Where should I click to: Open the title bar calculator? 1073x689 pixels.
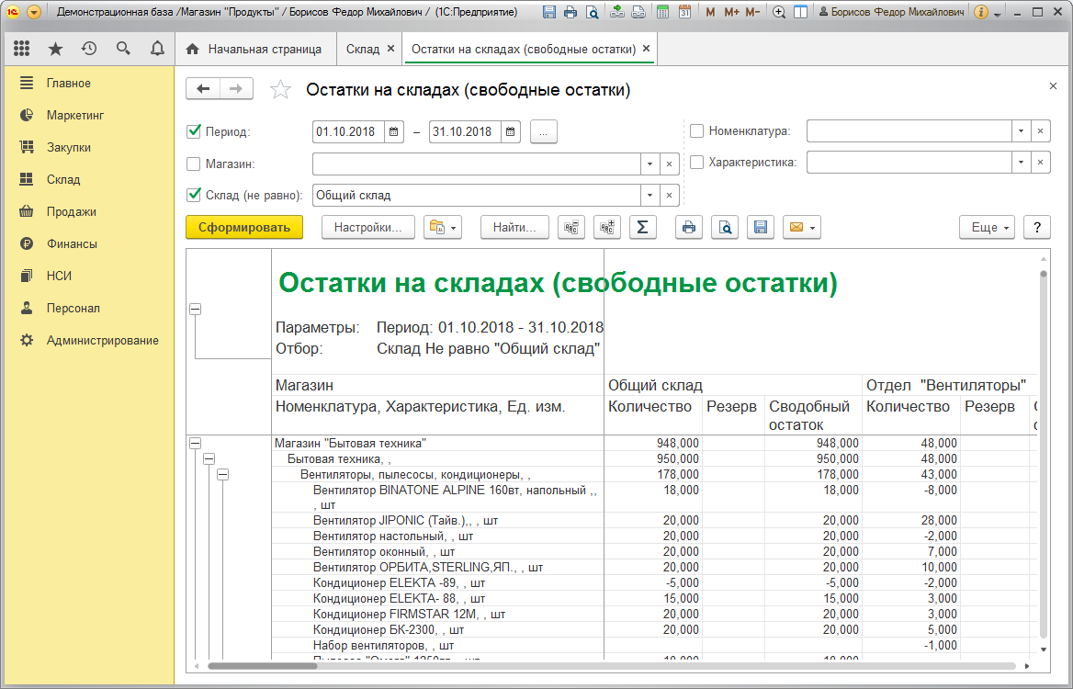pos(661,12)
